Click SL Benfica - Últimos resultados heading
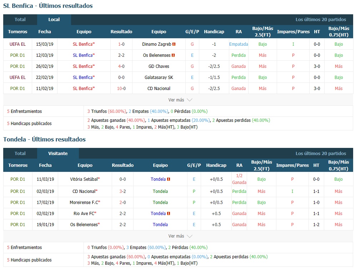 tap(48, 6)
